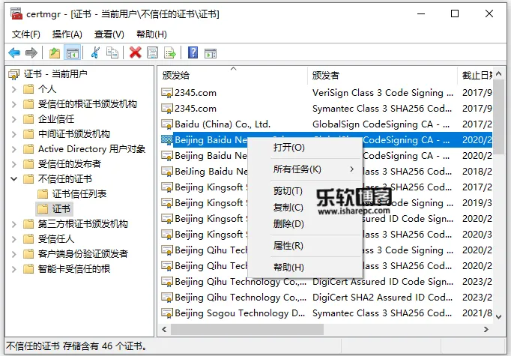The image size is (511, 356).
Task: Select the Symantec-issued 2345.com certificate row
Action: pos(327,109)
